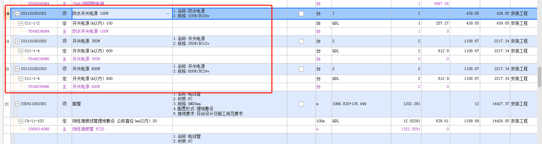Click the row number 18 header
The height and width of the screenshot is (144, 542).
coord(7,14)
